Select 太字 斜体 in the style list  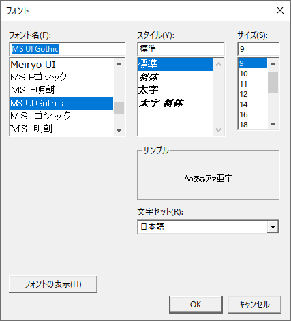175,103
